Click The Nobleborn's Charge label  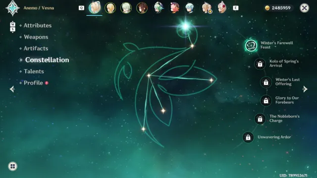click(284, 119)
